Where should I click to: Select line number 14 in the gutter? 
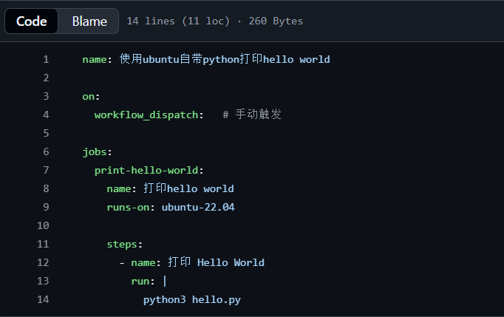43,299
